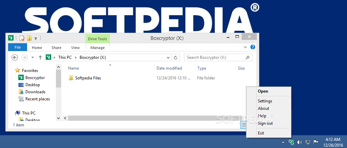Click the Boxcryptor icon in title bar
Screen dimensions: 347x148
point(11,38)
